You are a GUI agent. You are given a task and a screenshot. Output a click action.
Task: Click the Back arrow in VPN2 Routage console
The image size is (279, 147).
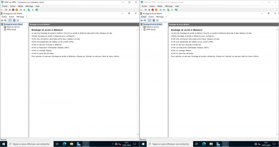pyautogui.click(x=2, y=21)
